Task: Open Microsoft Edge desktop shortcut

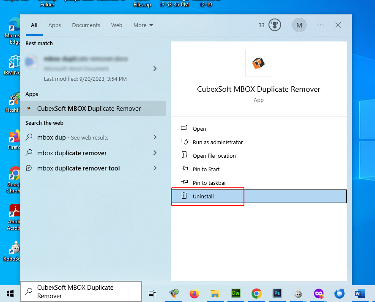Action: pyautogui.click(x=14, y=30)
